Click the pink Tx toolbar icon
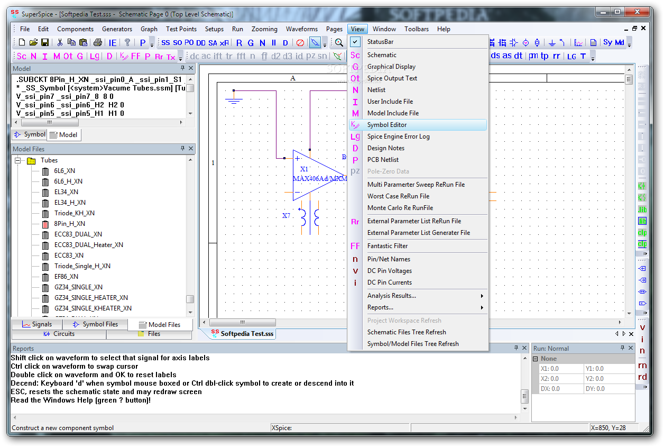 pyautogui.click(x=171, y=56)
